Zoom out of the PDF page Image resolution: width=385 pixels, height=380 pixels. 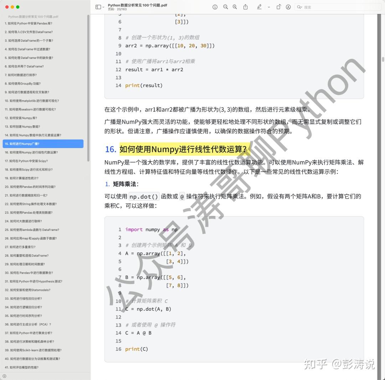[225, 7]
